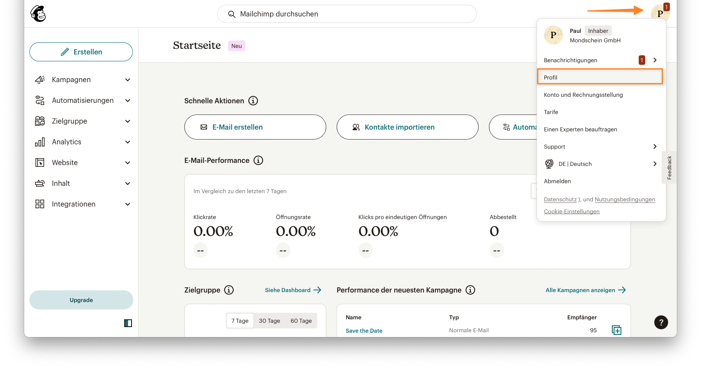Follow the Alle Kampagnen anzeigen link
The height and width of the screenshot is (369, 701).
586,290
